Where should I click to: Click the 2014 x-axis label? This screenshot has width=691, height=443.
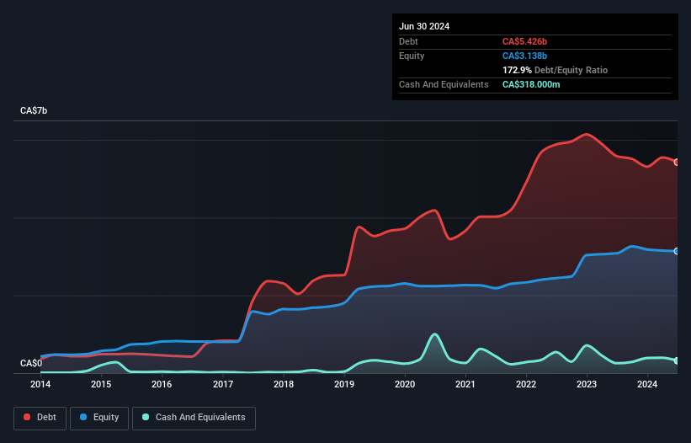[x=40, y=384]
